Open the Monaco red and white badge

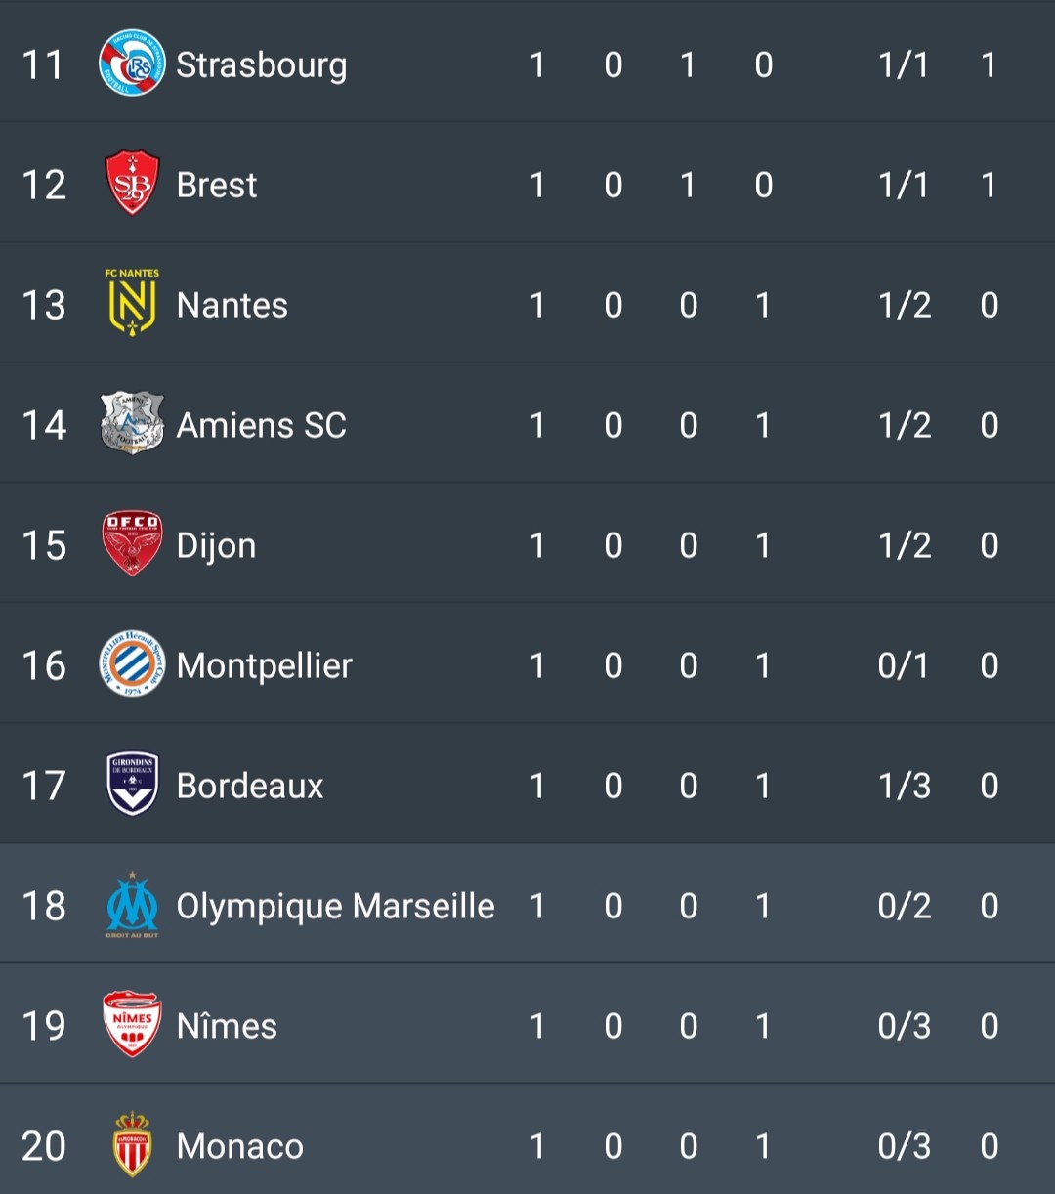pyautogui.click(x=132, y=1144)
